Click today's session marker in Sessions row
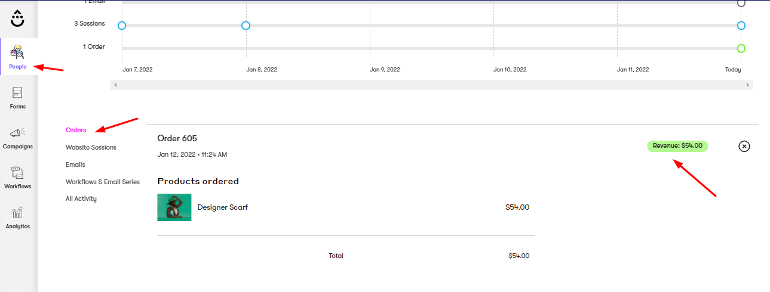 pos(741,26)
